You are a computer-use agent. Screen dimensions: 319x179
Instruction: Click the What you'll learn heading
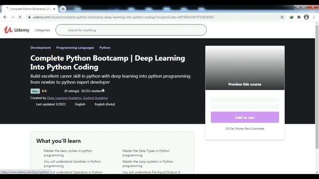pyautogui.click(x=58, y=141)
